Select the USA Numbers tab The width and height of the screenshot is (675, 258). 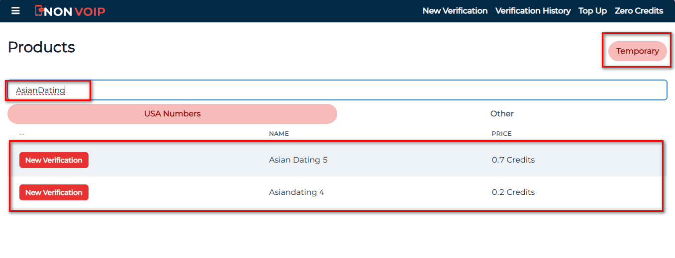172,114
